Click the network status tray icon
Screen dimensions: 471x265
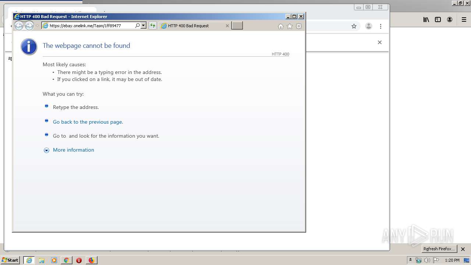[418, 260]
